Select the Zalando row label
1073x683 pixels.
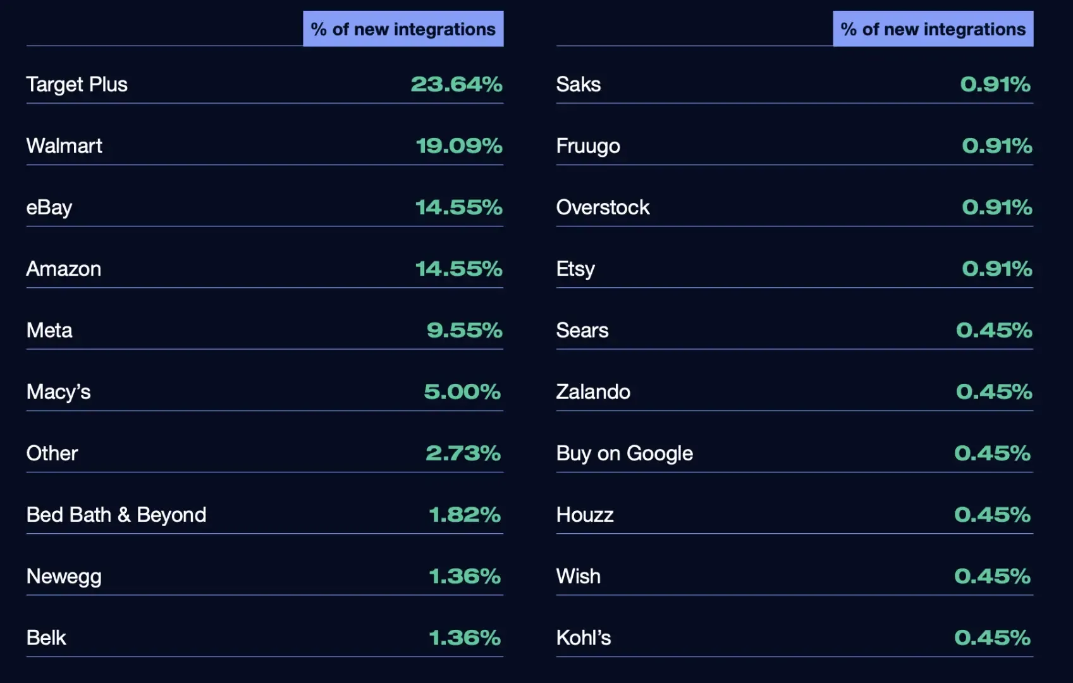(593, 392)
